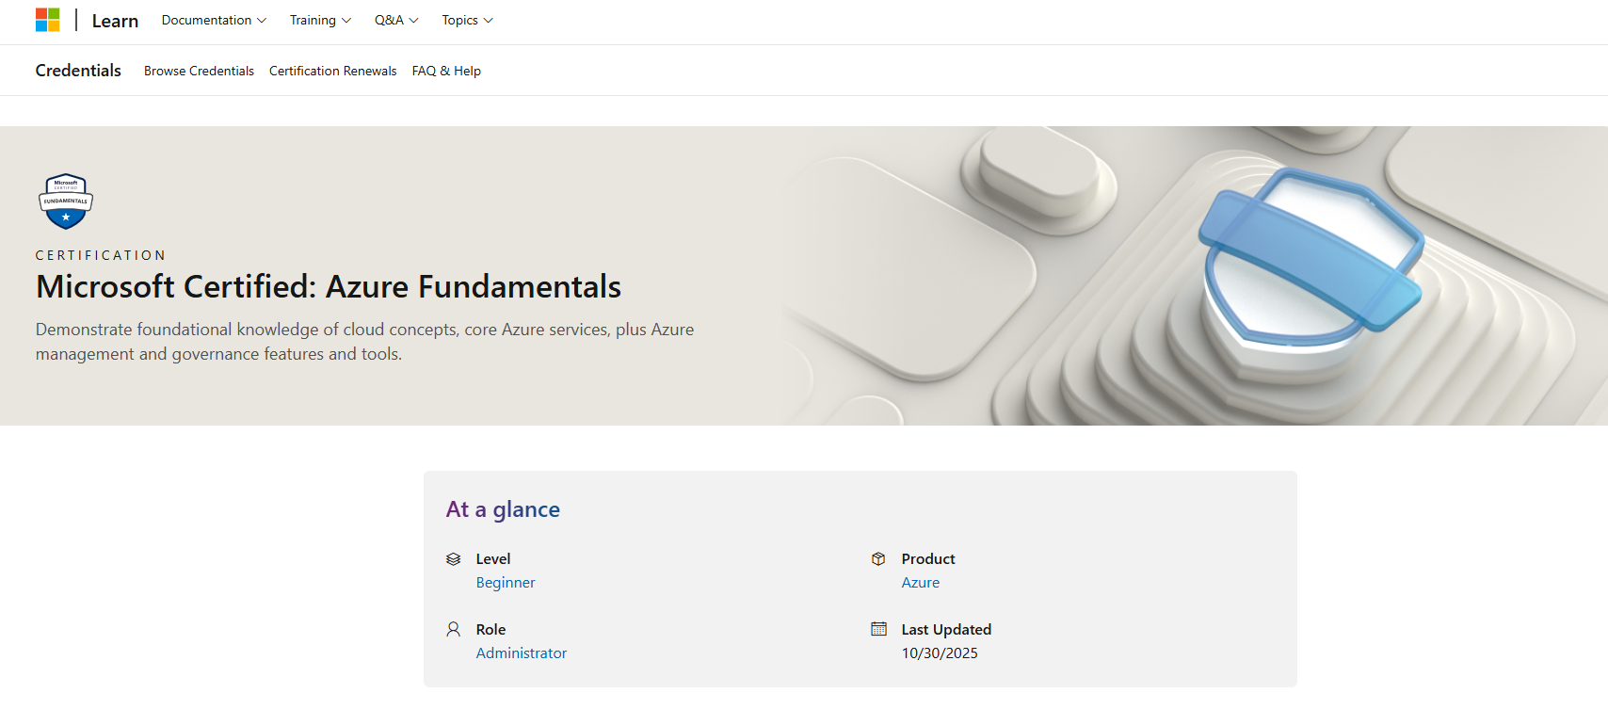The width and height of the screenshot is (1608, 709).
Task: Follow the Administrator role link
Action: (x=522, y=653)
